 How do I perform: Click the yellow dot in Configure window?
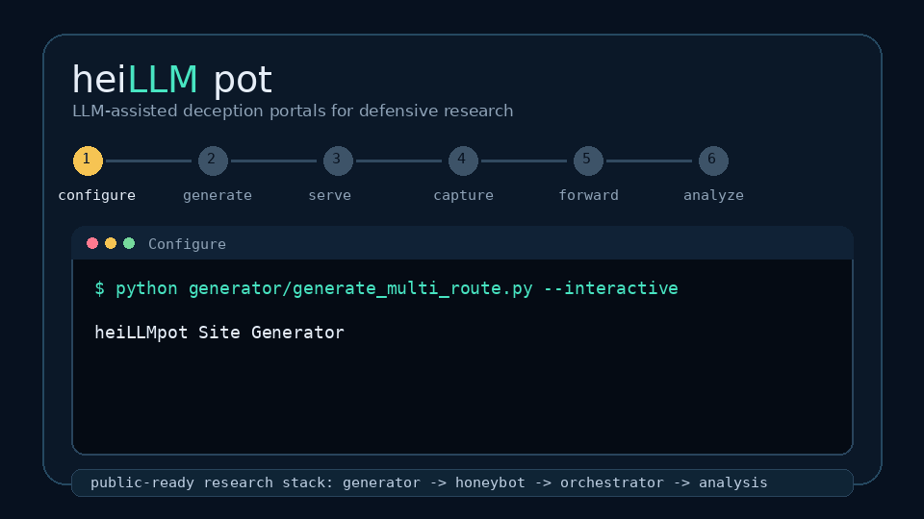111,243
